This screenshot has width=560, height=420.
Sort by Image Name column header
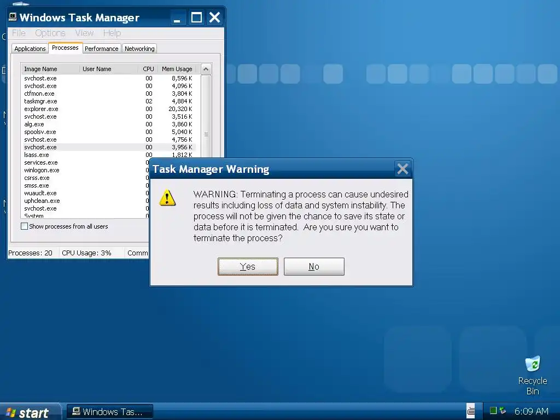point(50,69)
